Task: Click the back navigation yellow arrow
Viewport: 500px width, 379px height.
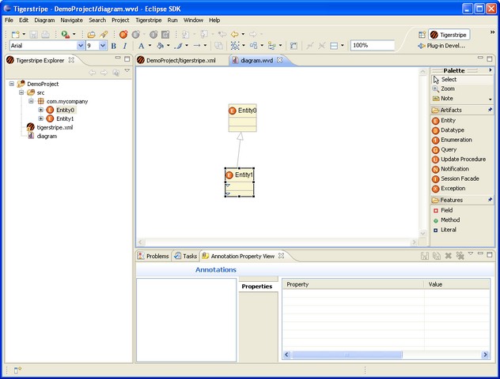Action: 235,34
